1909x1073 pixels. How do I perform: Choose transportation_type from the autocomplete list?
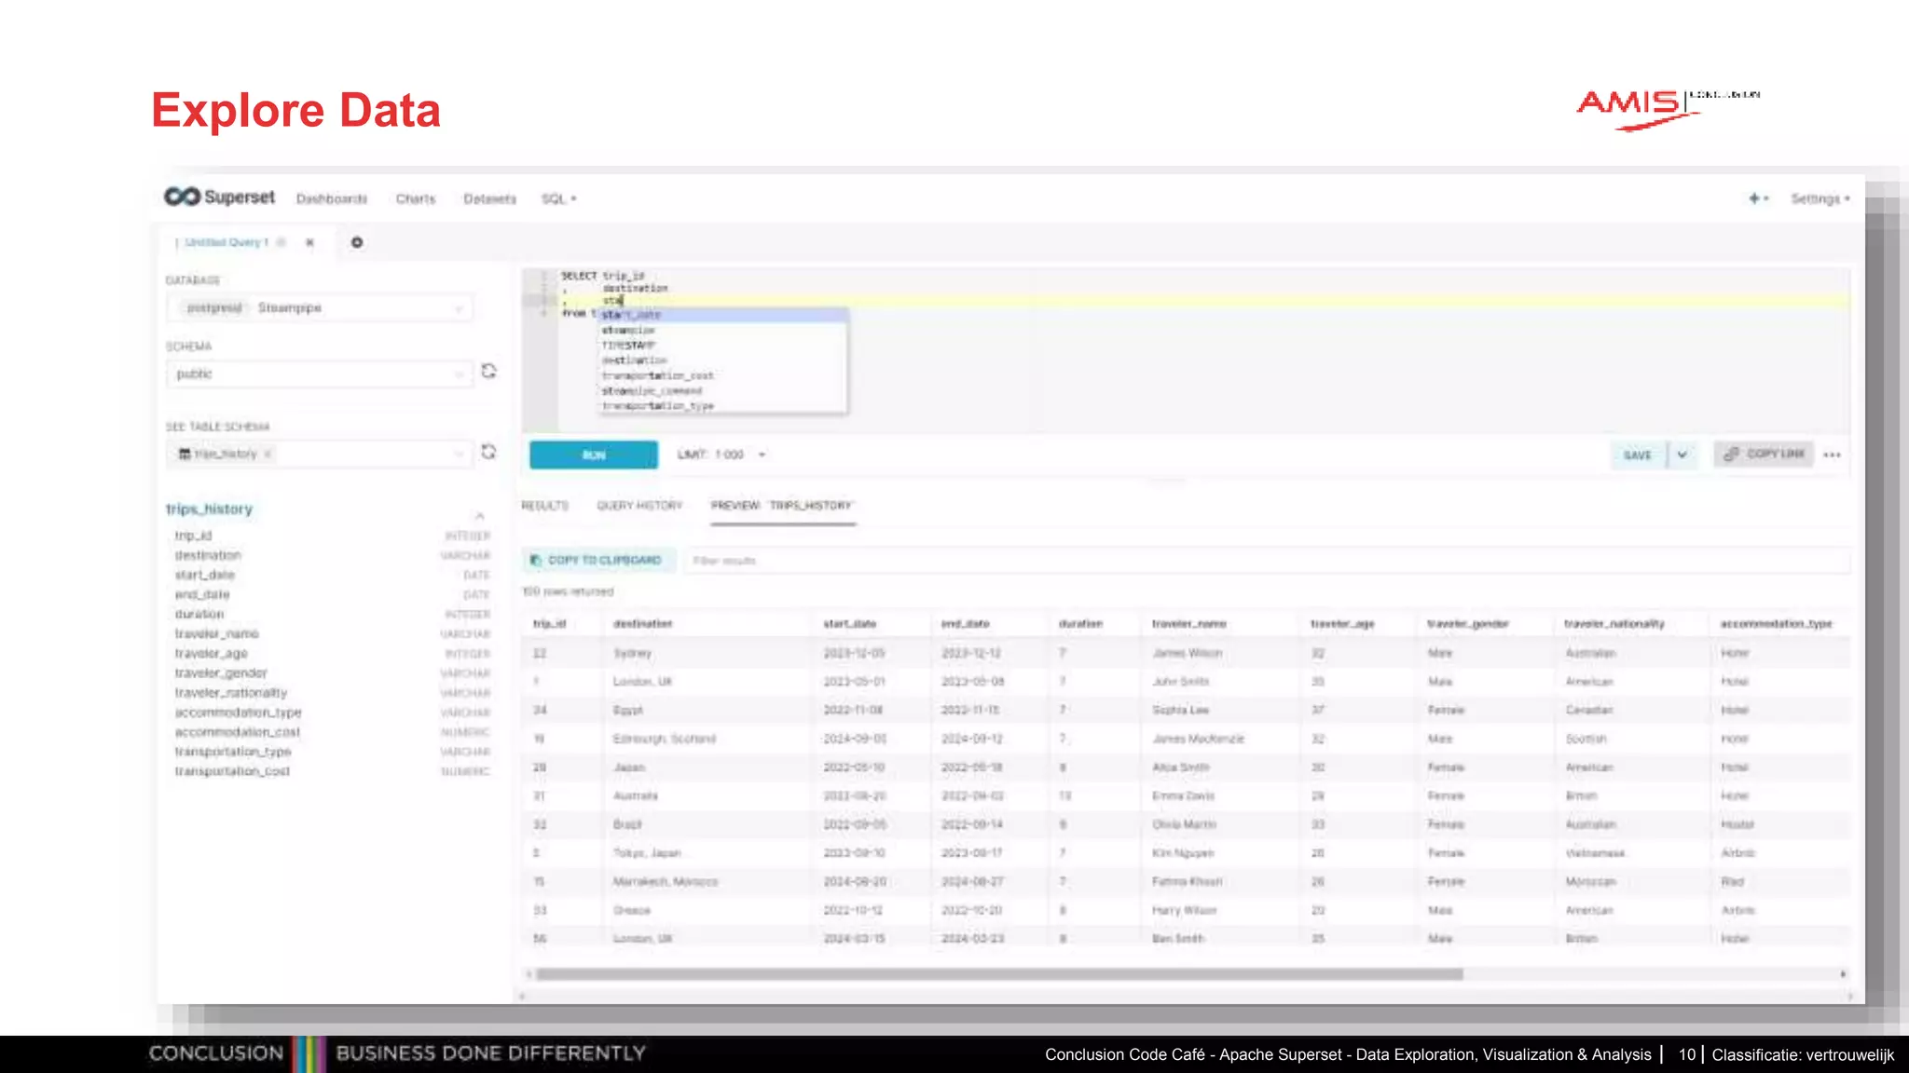tap(722, 406)
